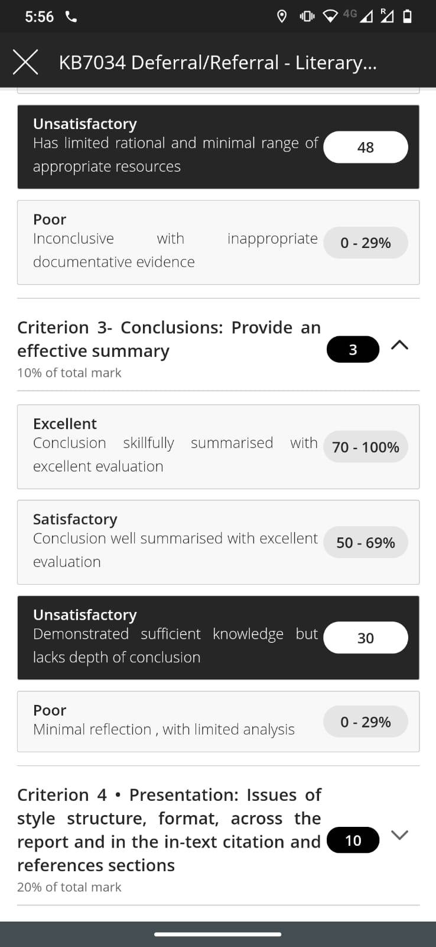436x947 pixels.
Task: Tap the roaming signal strength icon
Action: (387, 16)
